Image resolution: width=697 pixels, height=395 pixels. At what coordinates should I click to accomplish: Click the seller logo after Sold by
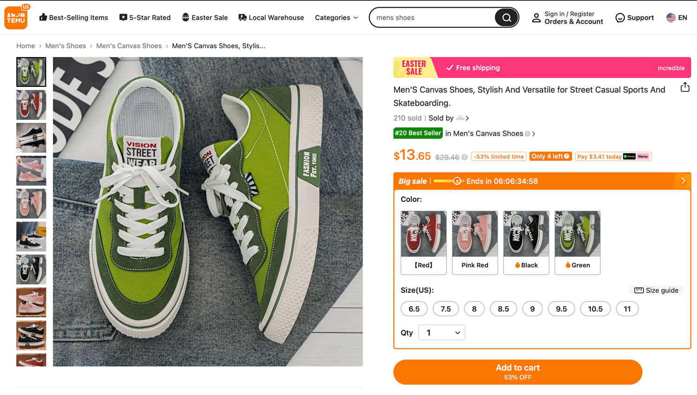[460, 118]
